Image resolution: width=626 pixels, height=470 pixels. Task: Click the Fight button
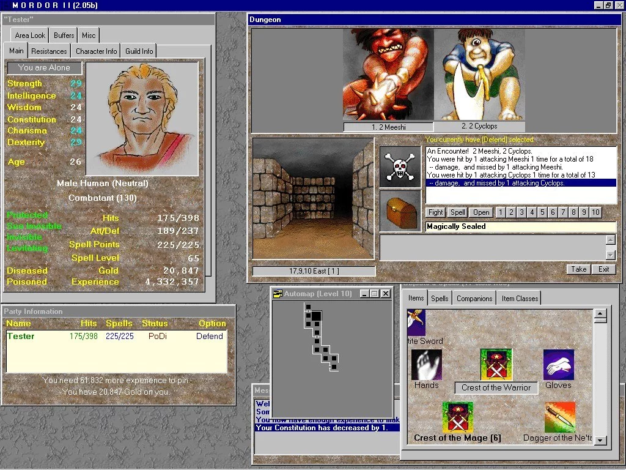pos(435,212)
